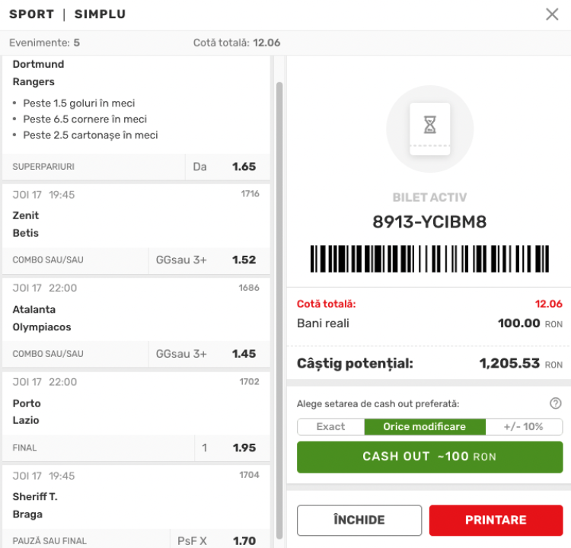Click the ÎNCHIDE button
571x548 pixels.
[x=359, y=520]
